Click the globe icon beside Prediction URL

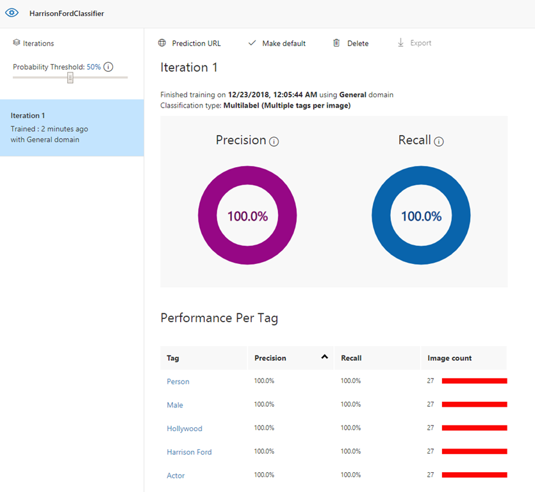162,43
